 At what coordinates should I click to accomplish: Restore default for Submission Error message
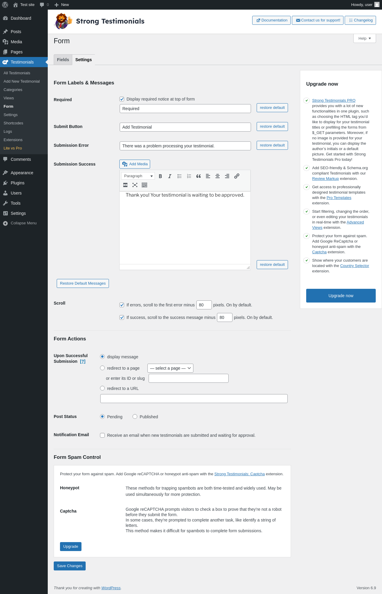coord(272,145)
